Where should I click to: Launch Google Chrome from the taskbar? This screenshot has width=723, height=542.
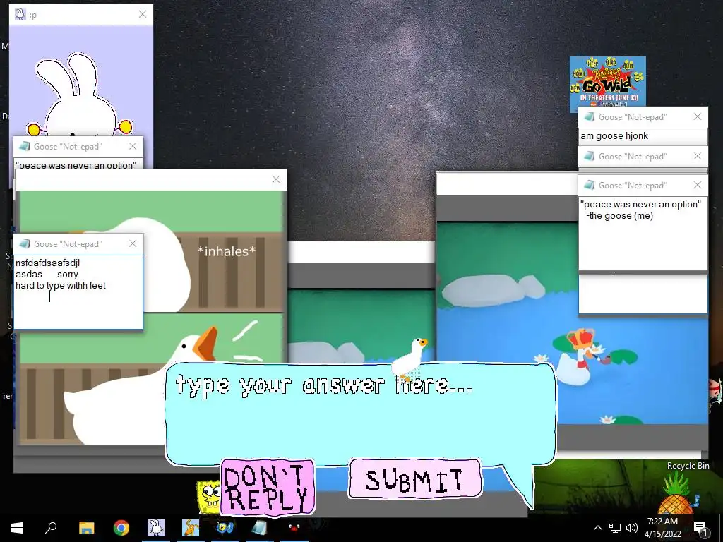(x=121, y=527)
